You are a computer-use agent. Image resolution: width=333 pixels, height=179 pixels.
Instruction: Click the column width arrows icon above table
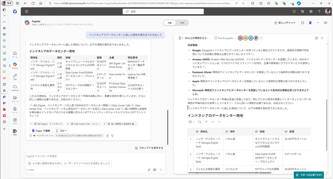tap(213, 122)
